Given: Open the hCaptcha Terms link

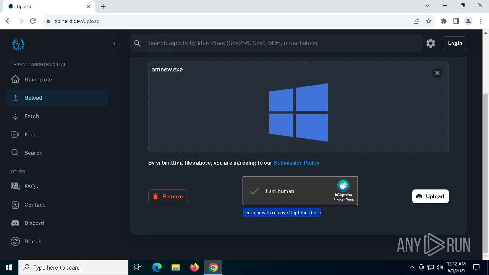Looking at the screenshot, I should 350,199.
